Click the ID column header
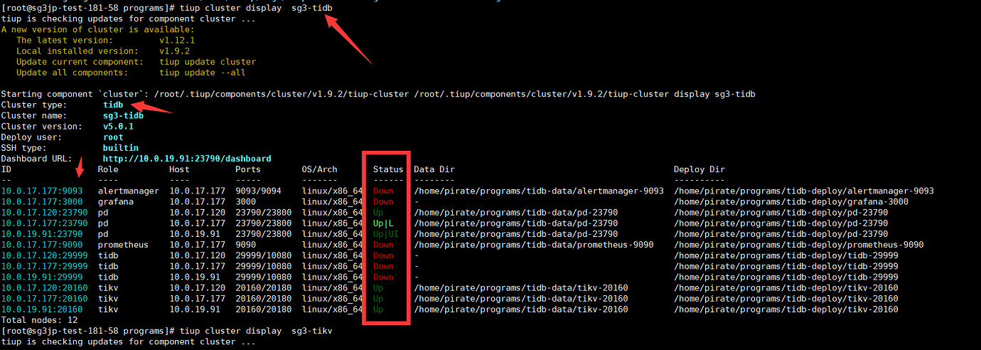This screenshot has width=981, height=350. 6,169
